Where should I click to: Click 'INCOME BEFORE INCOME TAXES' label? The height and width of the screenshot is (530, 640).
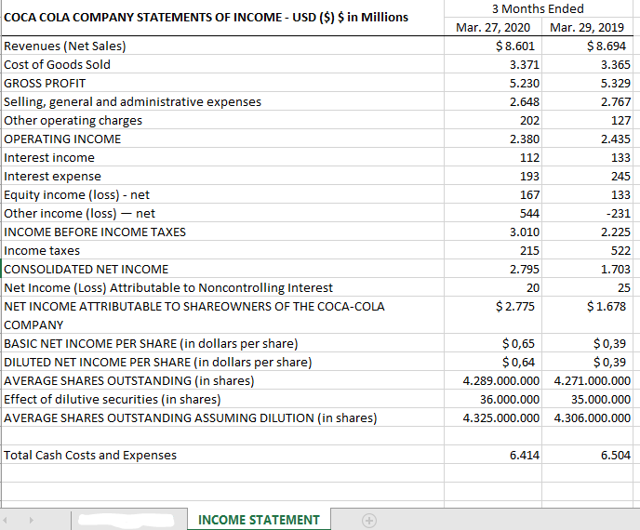[x=95, y=232]
